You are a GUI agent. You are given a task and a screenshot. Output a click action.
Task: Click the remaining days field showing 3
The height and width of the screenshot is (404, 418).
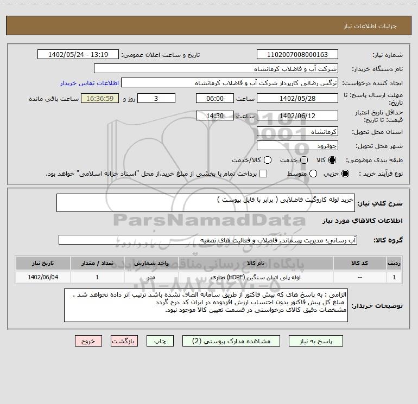156,99
